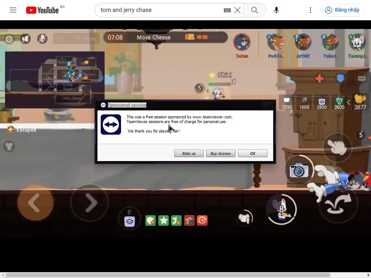Open the on-screen keyboard icon in search box

(227, 10)
